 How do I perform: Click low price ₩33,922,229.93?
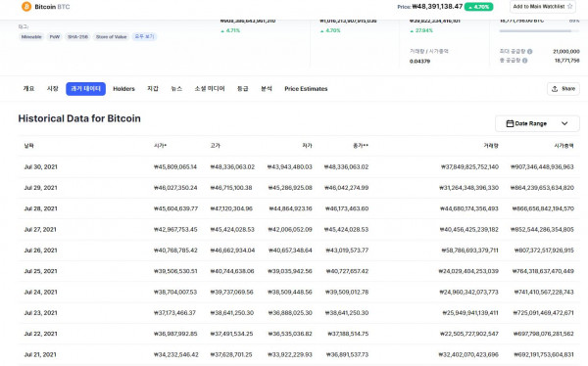coord(290,355)
